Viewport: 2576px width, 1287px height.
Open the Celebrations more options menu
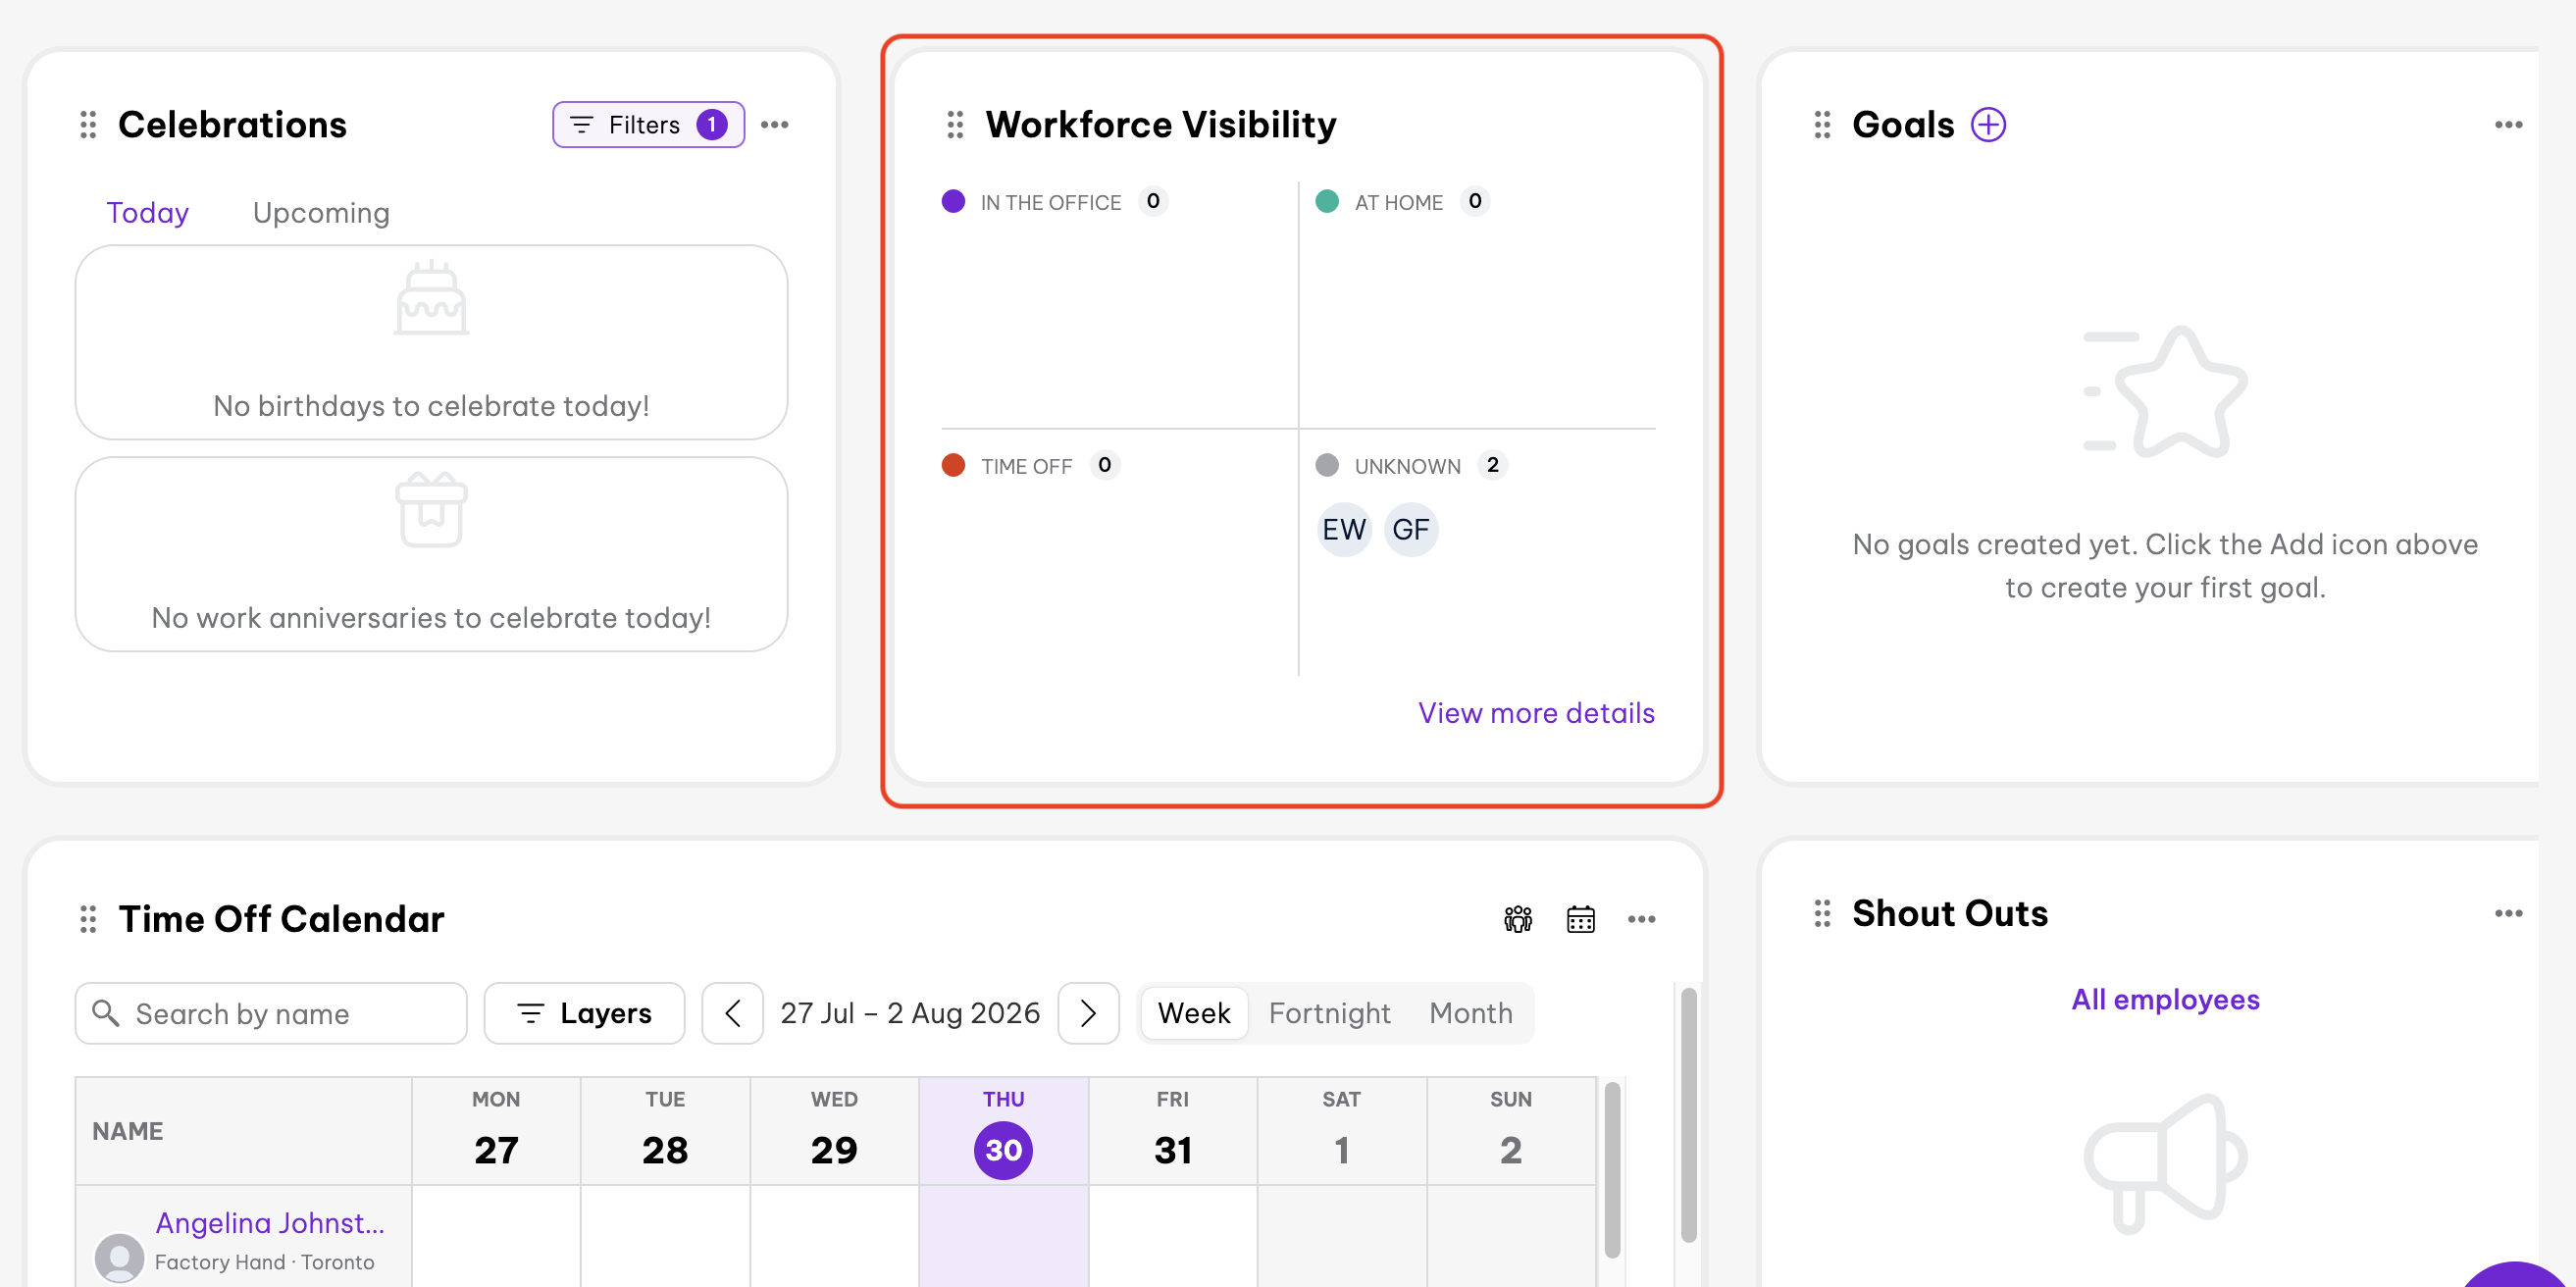click(x=775, y=125)
